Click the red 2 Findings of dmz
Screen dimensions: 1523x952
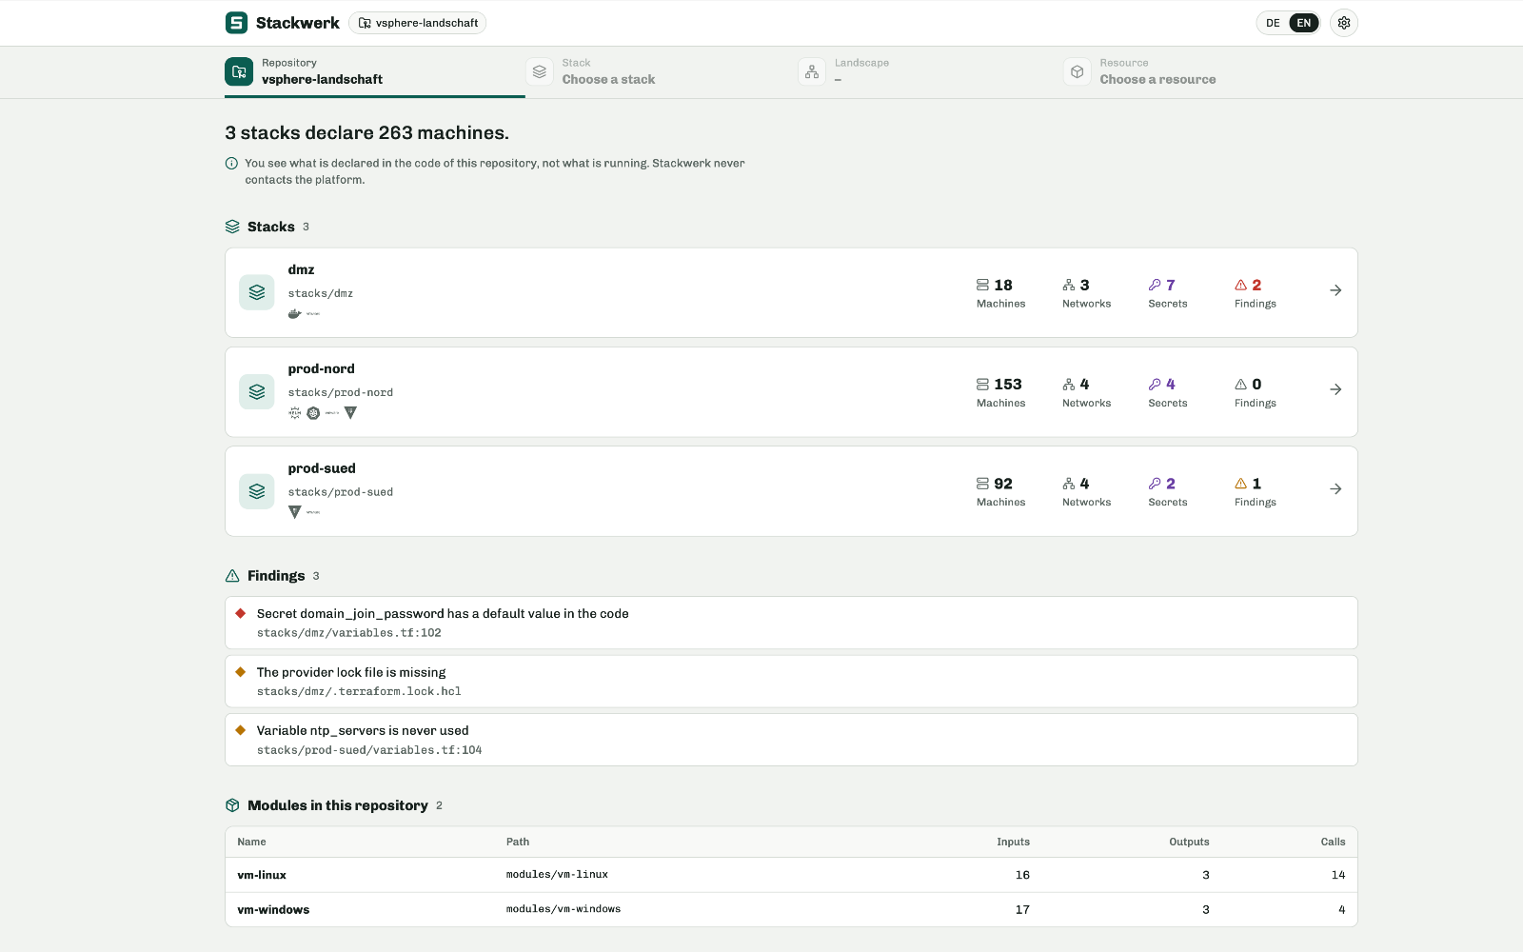click(x=1255, y=293)
